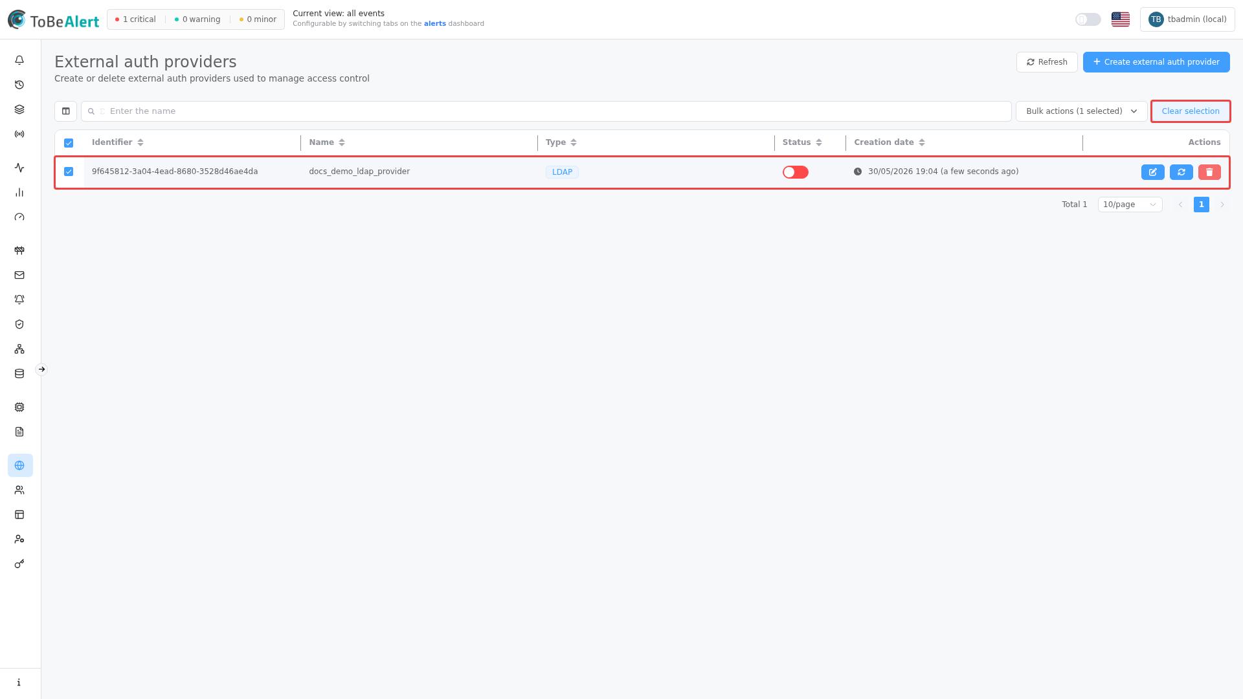The width and height of the screenshot is (1243, 699).
Task: Sync the docs_demo_ldap_provider provider
Action: point(1181,172)
